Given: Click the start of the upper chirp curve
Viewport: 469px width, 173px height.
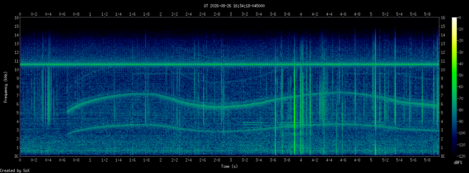Looking at the screenshot, I should 67,112.
